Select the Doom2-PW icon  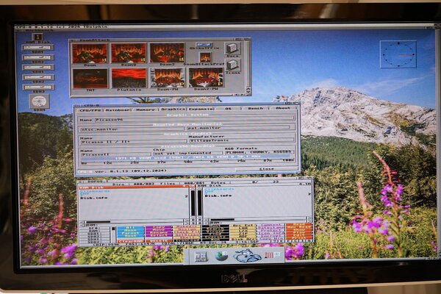pos(205,78)
